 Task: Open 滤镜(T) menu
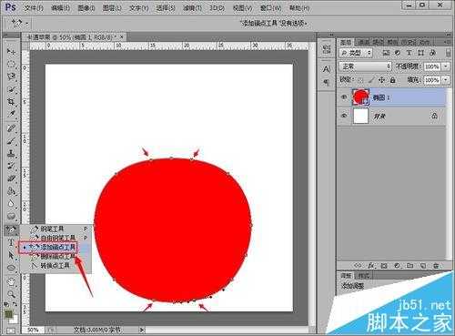193,8
